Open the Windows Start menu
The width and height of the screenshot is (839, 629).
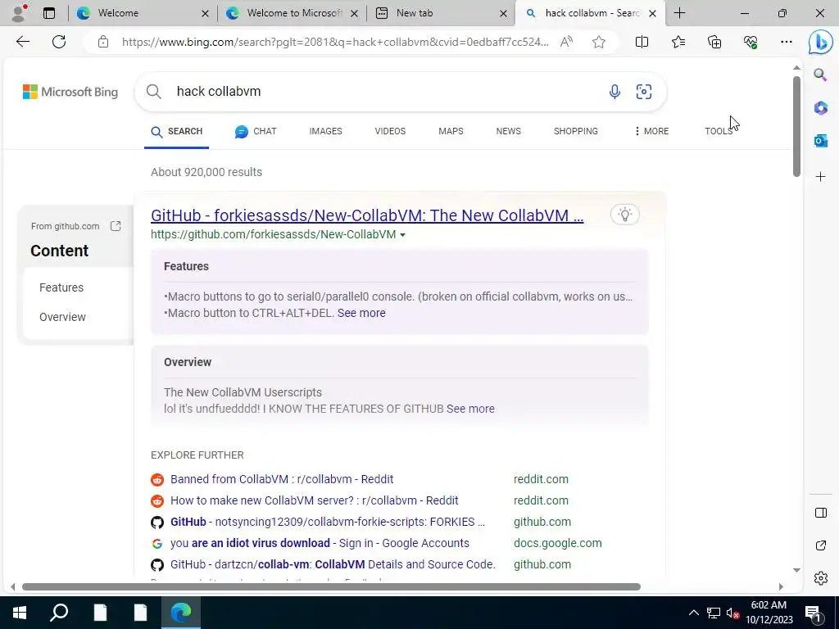pos(20,613)
